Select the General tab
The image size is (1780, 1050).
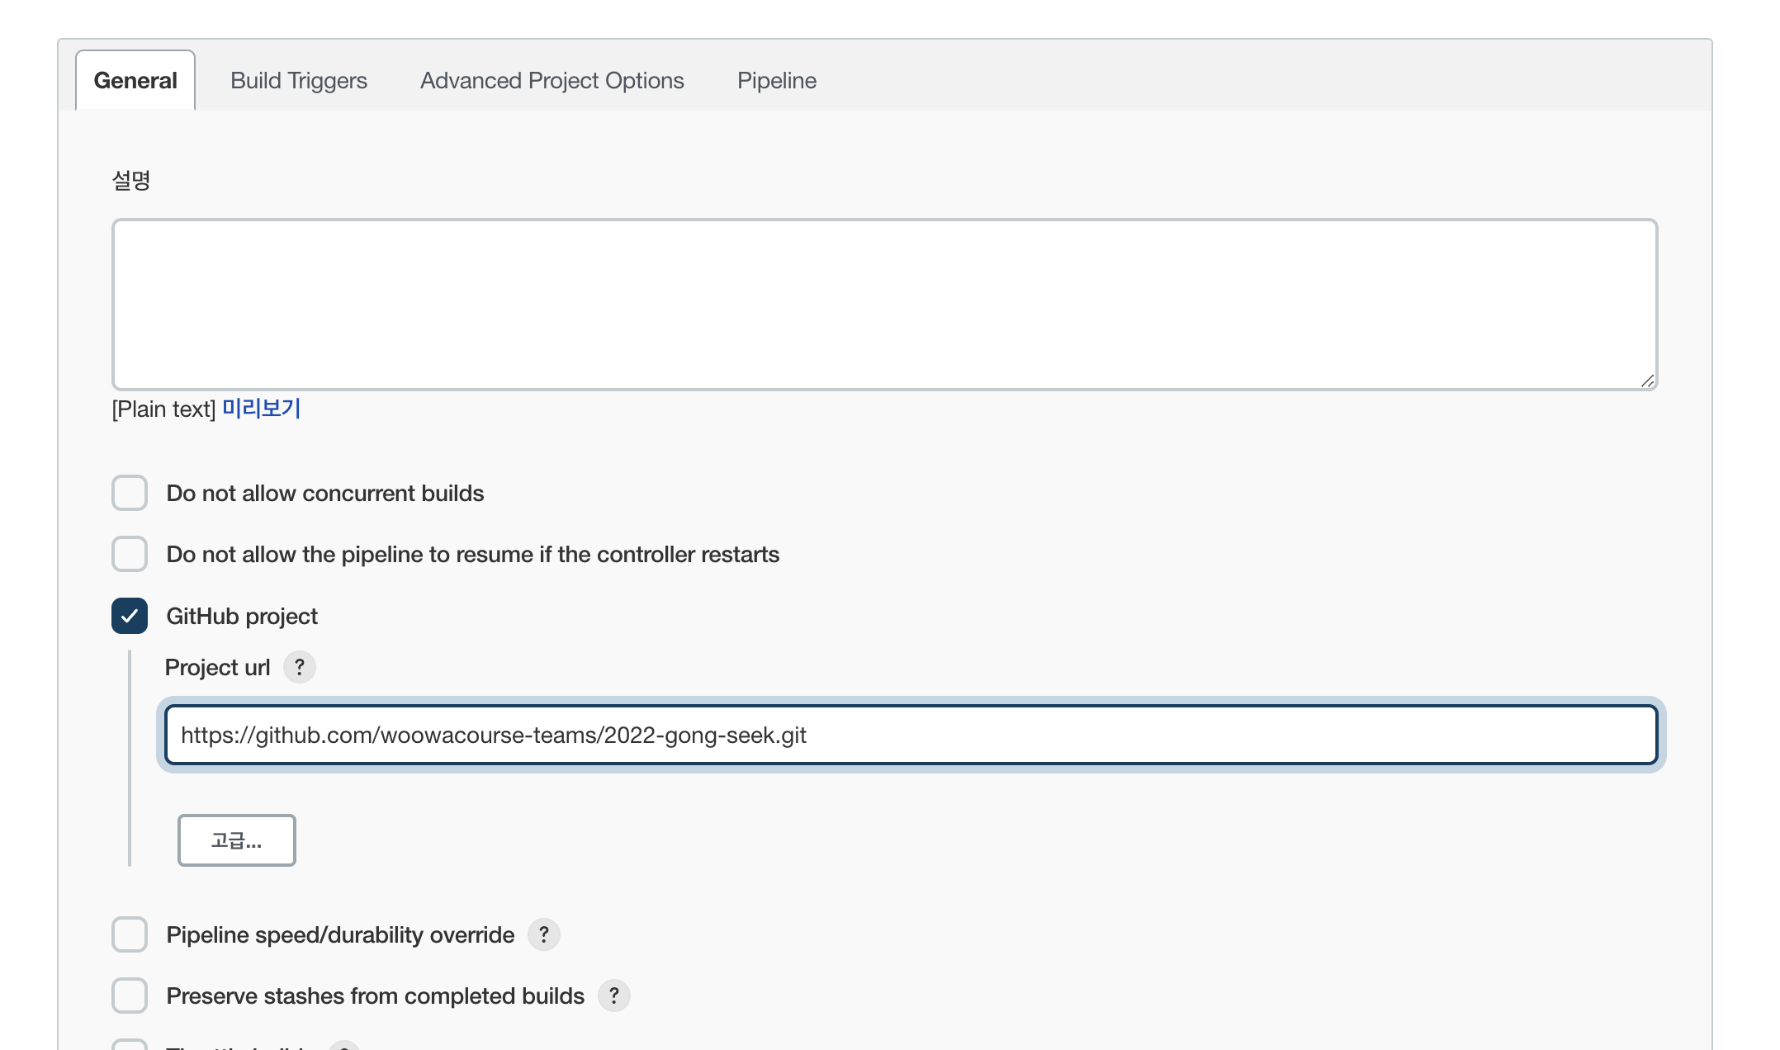[x=135, y=81]
